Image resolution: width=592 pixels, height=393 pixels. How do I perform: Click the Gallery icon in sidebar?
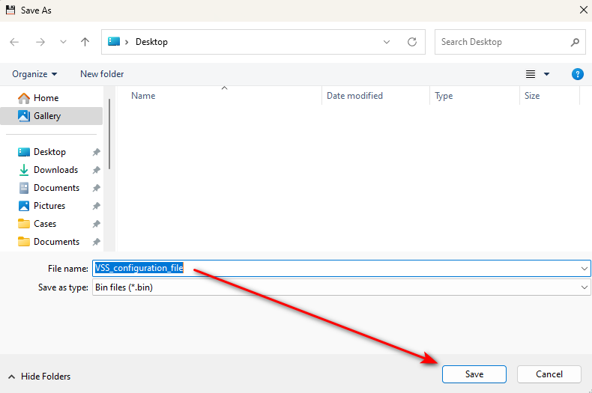tap(24, 116)
